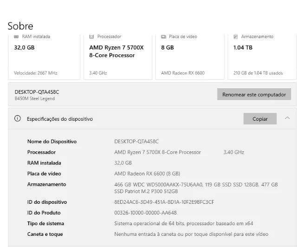Click Velocidade: 2667 MHz text
Viewport: 297px width, 247px height.
click(x=36, y=73)
